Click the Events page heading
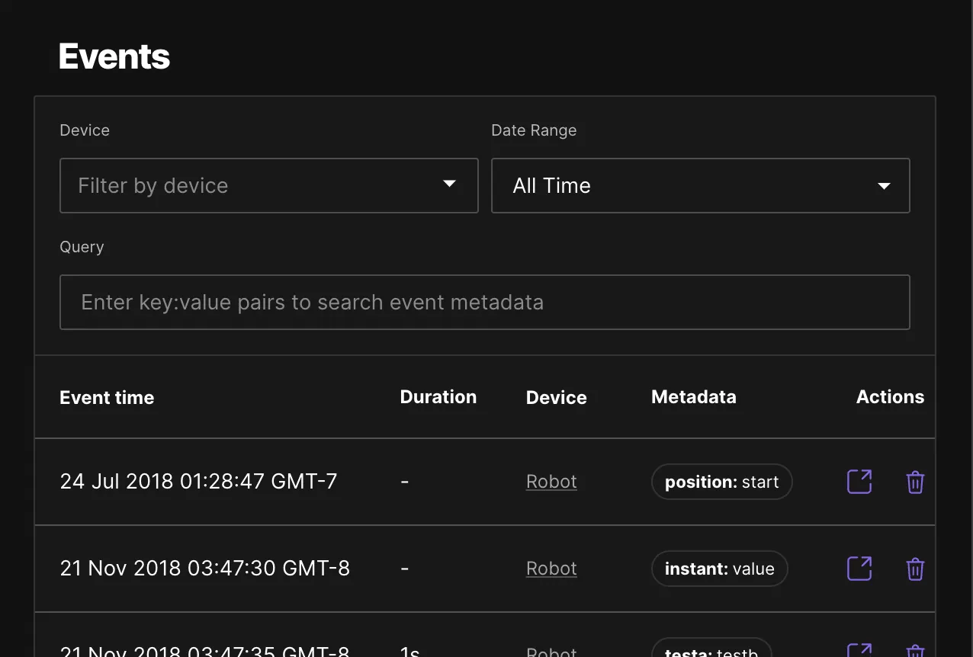 click(114, 56)
